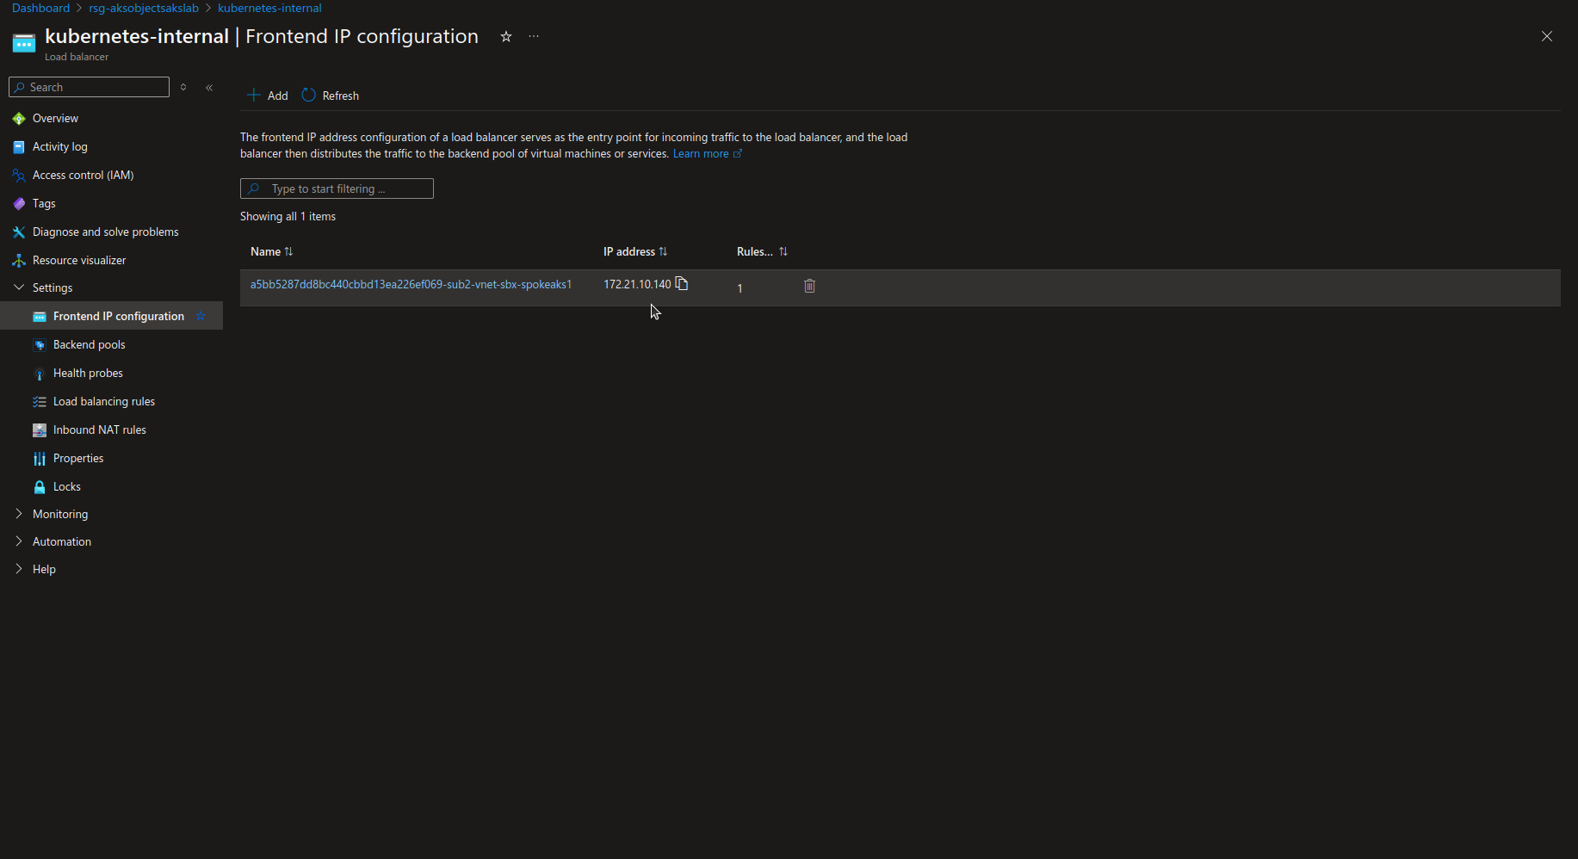Expand the Monitoring section
This screenshot has width=1578, height=859.
tap(19, 514)
